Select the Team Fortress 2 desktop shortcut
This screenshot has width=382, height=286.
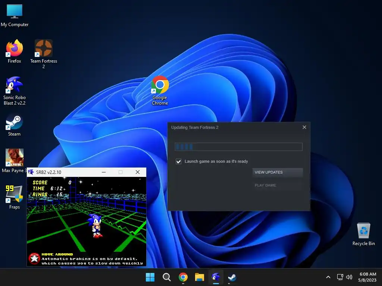(44, 54)
